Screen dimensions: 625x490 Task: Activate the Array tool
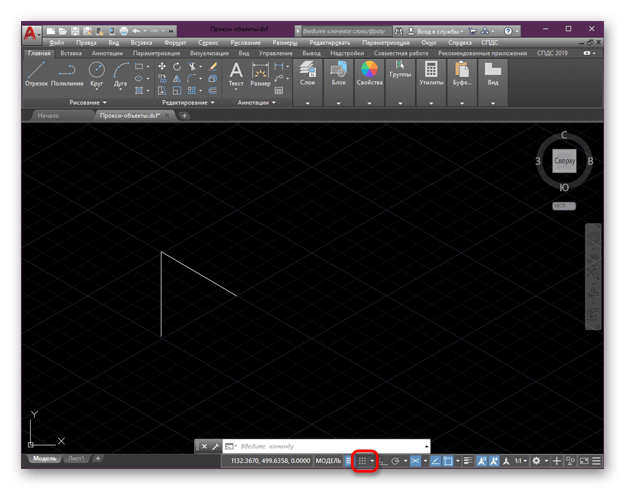coord(192,91)
